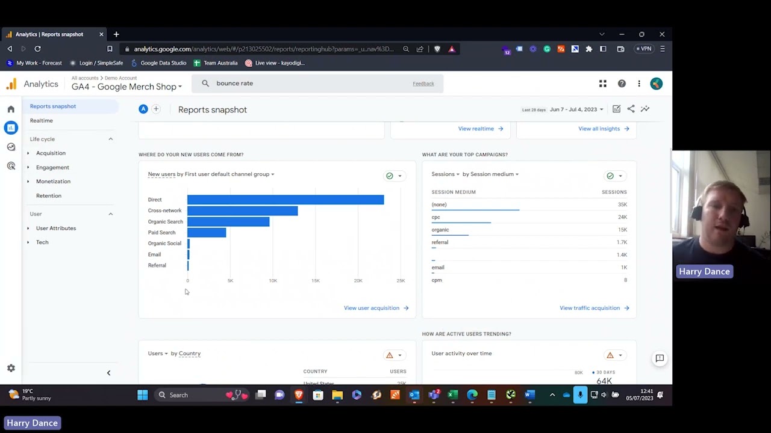Open browser extensions puzzle icon
The height and width of the screenshot is (433, 771).
click(x=589, y=49)
